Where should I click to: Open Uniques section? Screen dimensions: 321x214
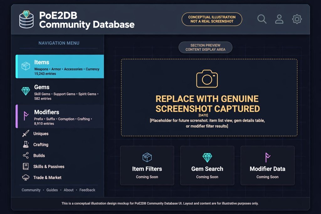click(41, 133)
